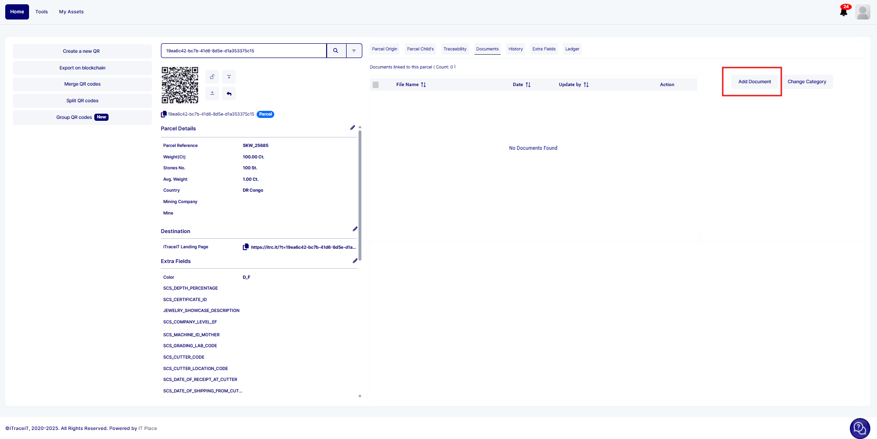Click Export on blockchain button
Screen dimensions: 877x439
(82, 68)
